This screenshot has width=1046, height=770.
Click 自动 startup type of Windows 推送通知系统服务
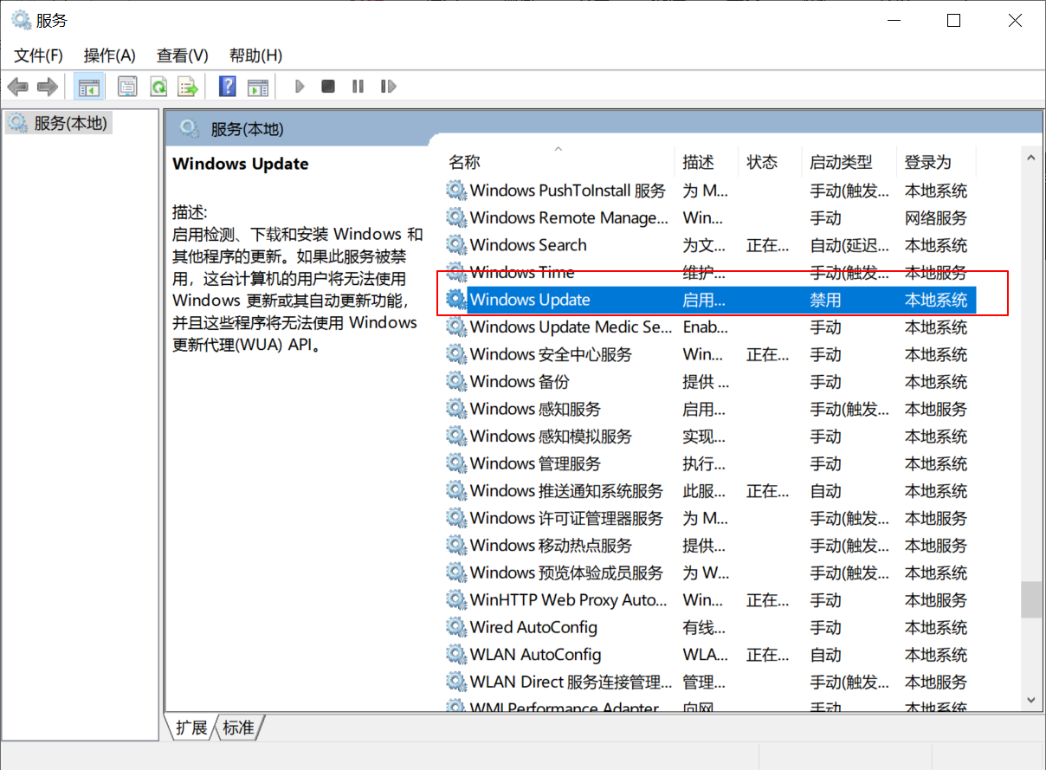[x=825, y=491]
